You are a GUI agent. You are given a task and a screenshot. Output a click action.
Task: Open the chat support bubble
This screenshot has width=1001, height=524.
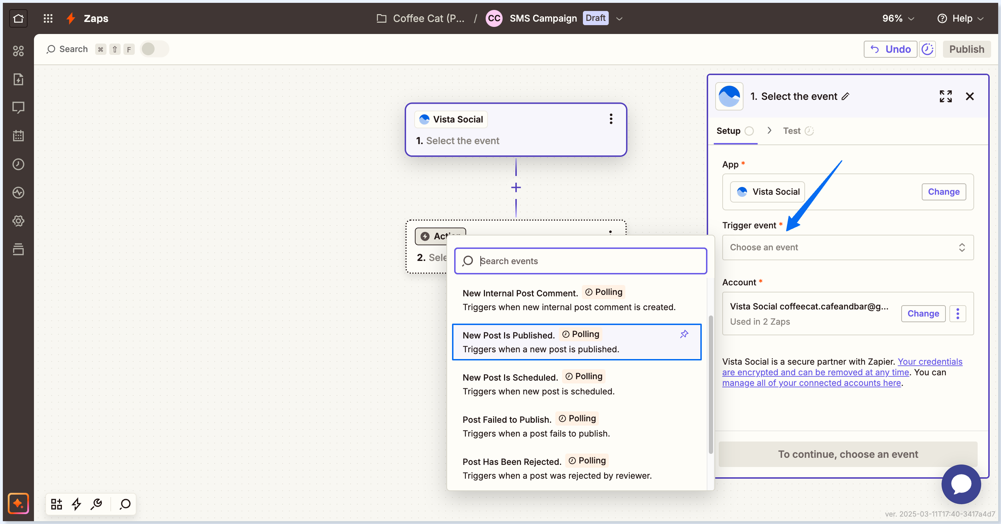tap(961, 484)
